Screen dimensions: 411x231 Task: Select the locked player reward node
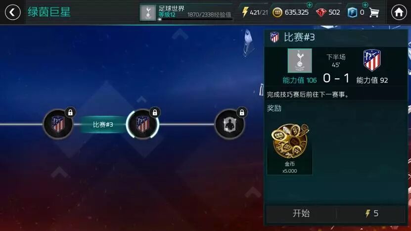(x=229, y=124)
